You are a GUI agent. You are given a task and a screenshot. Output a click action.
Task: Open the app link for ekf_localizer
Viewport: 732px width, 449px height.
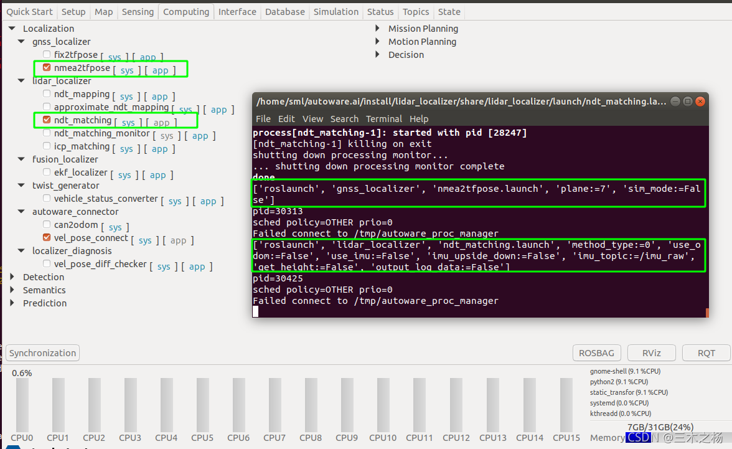tap(158, 175)
